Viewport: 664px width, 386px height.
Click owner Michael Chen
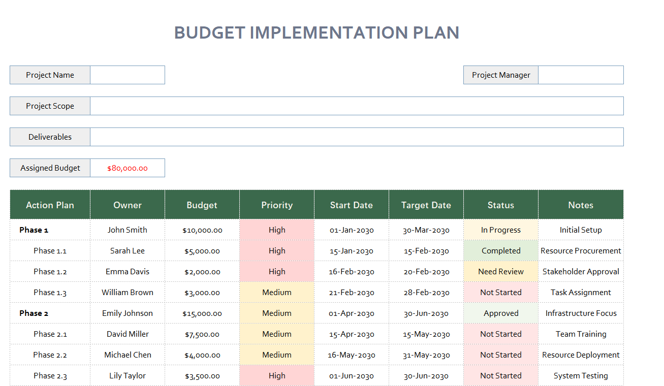pos(128,355)
